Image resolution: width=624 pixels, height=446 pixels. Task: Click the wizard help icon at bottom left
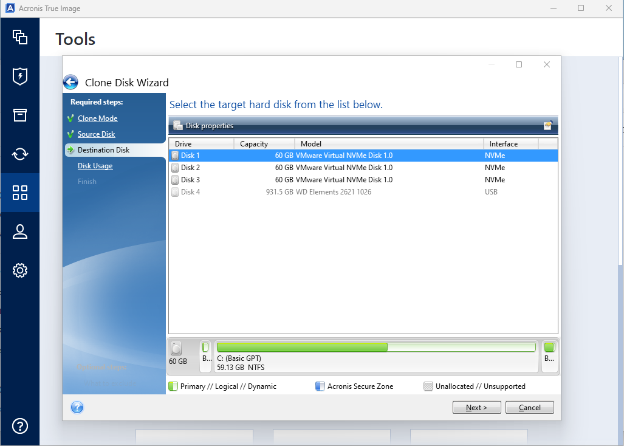pos(77,408)
